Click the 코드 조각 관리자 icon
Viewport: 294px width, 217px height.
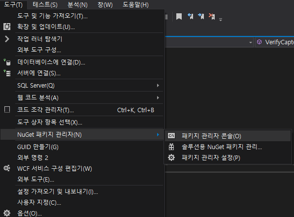tap(7, 110)
